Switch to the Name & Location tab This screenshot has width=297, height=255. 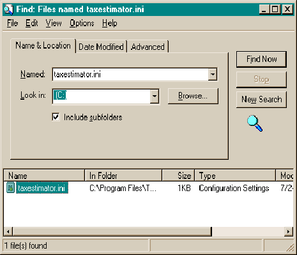coord(43,45)
